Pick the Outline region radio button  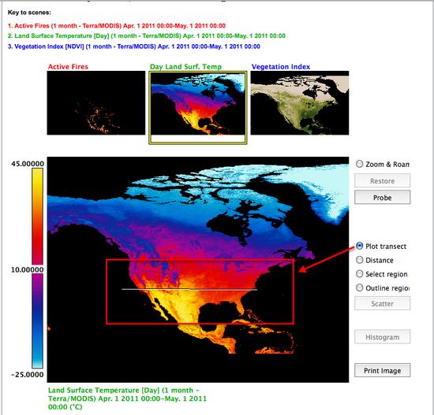(359, 287)
